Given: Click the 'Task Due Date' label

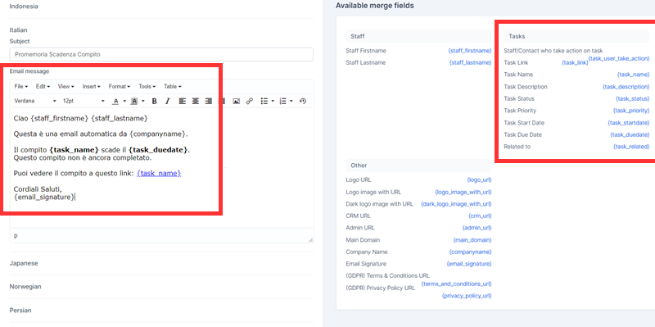Looking at the screenshot, I should (522, 134).
